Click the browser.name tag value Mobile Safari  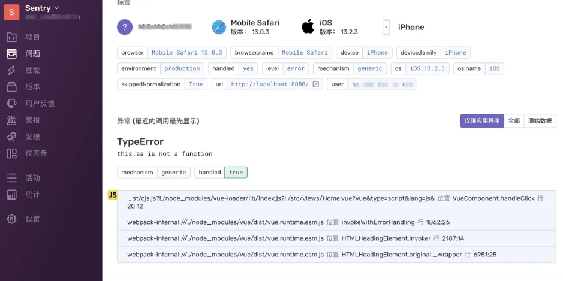click(305, 52)
